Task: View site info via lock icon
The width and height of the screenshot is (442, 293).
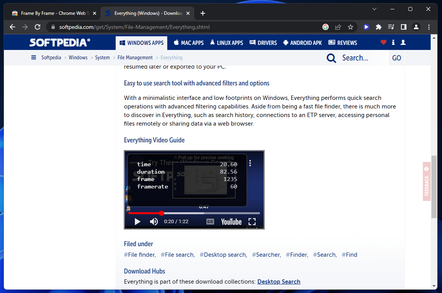Action: 53,27
